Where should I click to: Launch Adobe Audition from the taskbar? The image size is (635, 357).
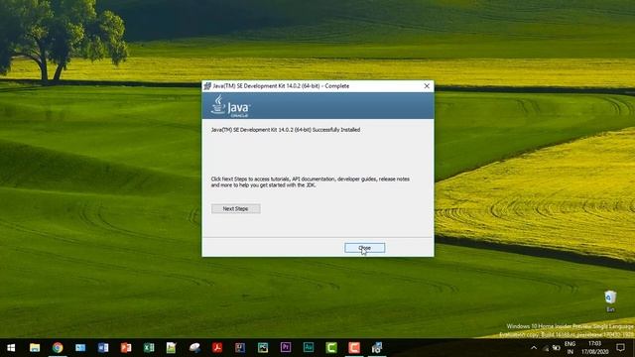tap(309, 348)
